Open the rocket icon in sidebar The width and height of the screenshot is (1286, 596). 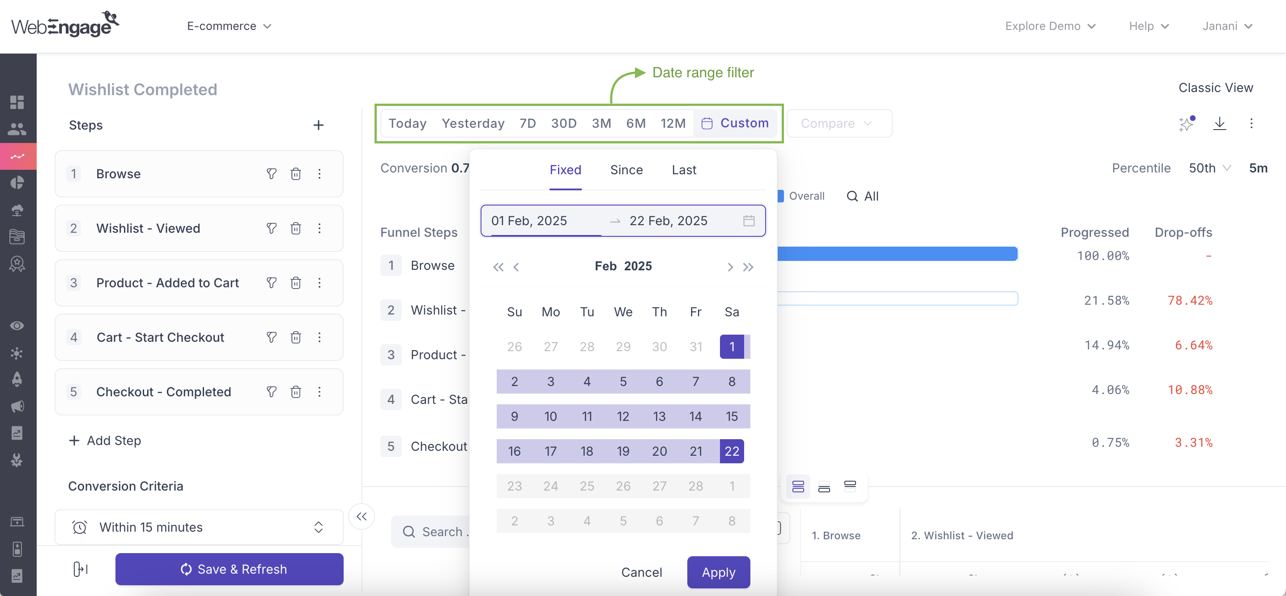coord(17,379)
